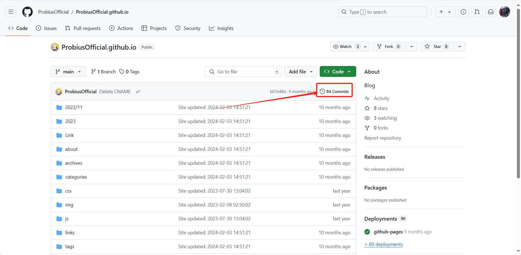The image size is (521, 255).
Task: Open the Projects tab
Action: (x=154, y=28)
